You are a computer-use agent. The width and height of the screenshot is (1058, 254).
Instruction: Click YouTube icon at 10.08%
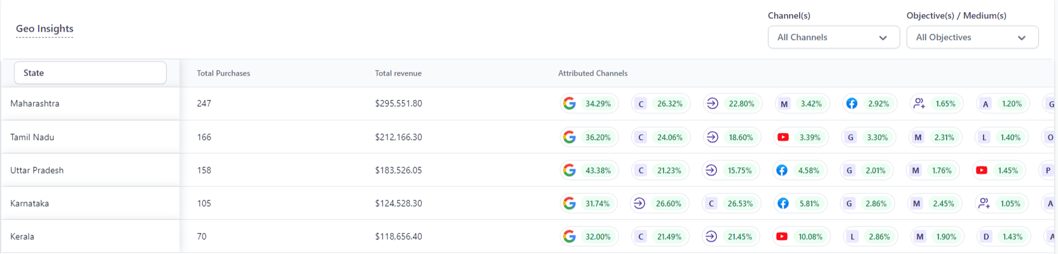pos(782,236)
